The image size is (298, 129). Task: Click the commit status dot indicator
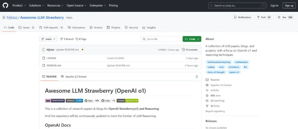coord(83,50)
